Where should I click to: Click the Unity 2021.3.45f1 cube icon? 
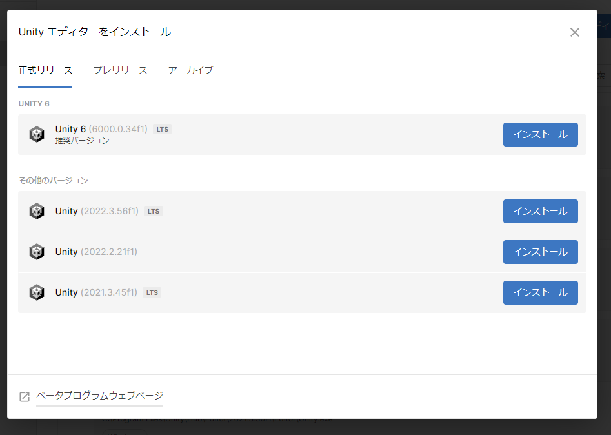point(37,292)
